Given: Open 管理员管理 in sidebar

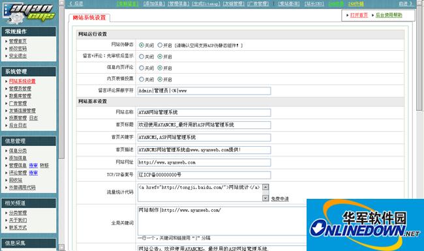Looking at the screenshot, I should tap(20, 89).
